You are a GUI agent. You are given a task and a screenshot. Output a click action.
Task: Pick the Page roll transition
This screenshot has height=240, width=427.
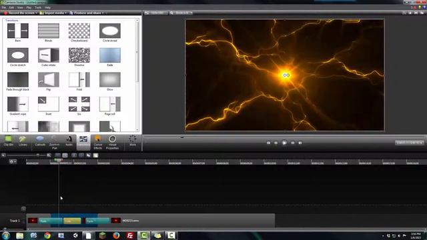pos(110,104)
